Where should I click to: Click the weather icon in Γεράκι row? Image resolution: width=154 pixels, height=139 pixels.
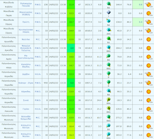pos(149,109)
